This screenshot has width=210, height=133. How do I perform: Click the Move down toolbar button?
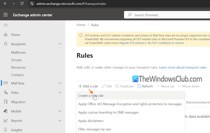189,86
